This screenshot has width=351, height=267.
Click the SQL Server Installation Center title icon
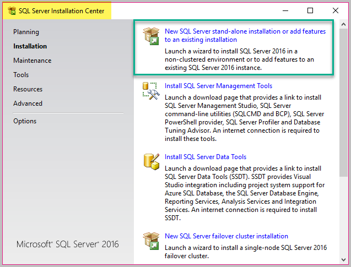12,10
